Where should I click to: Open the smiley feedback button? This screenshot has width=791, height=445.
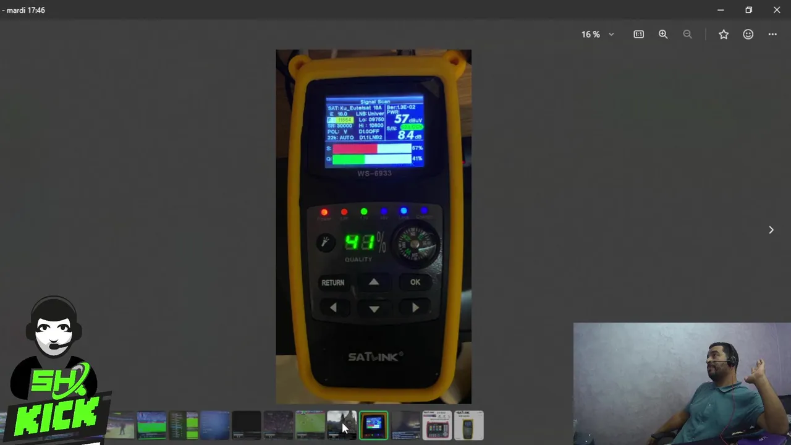(748, 35)
